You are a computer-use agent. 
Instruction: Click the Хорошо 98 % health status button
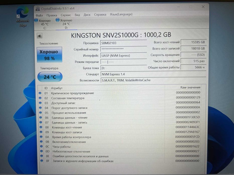pos(49,55)
